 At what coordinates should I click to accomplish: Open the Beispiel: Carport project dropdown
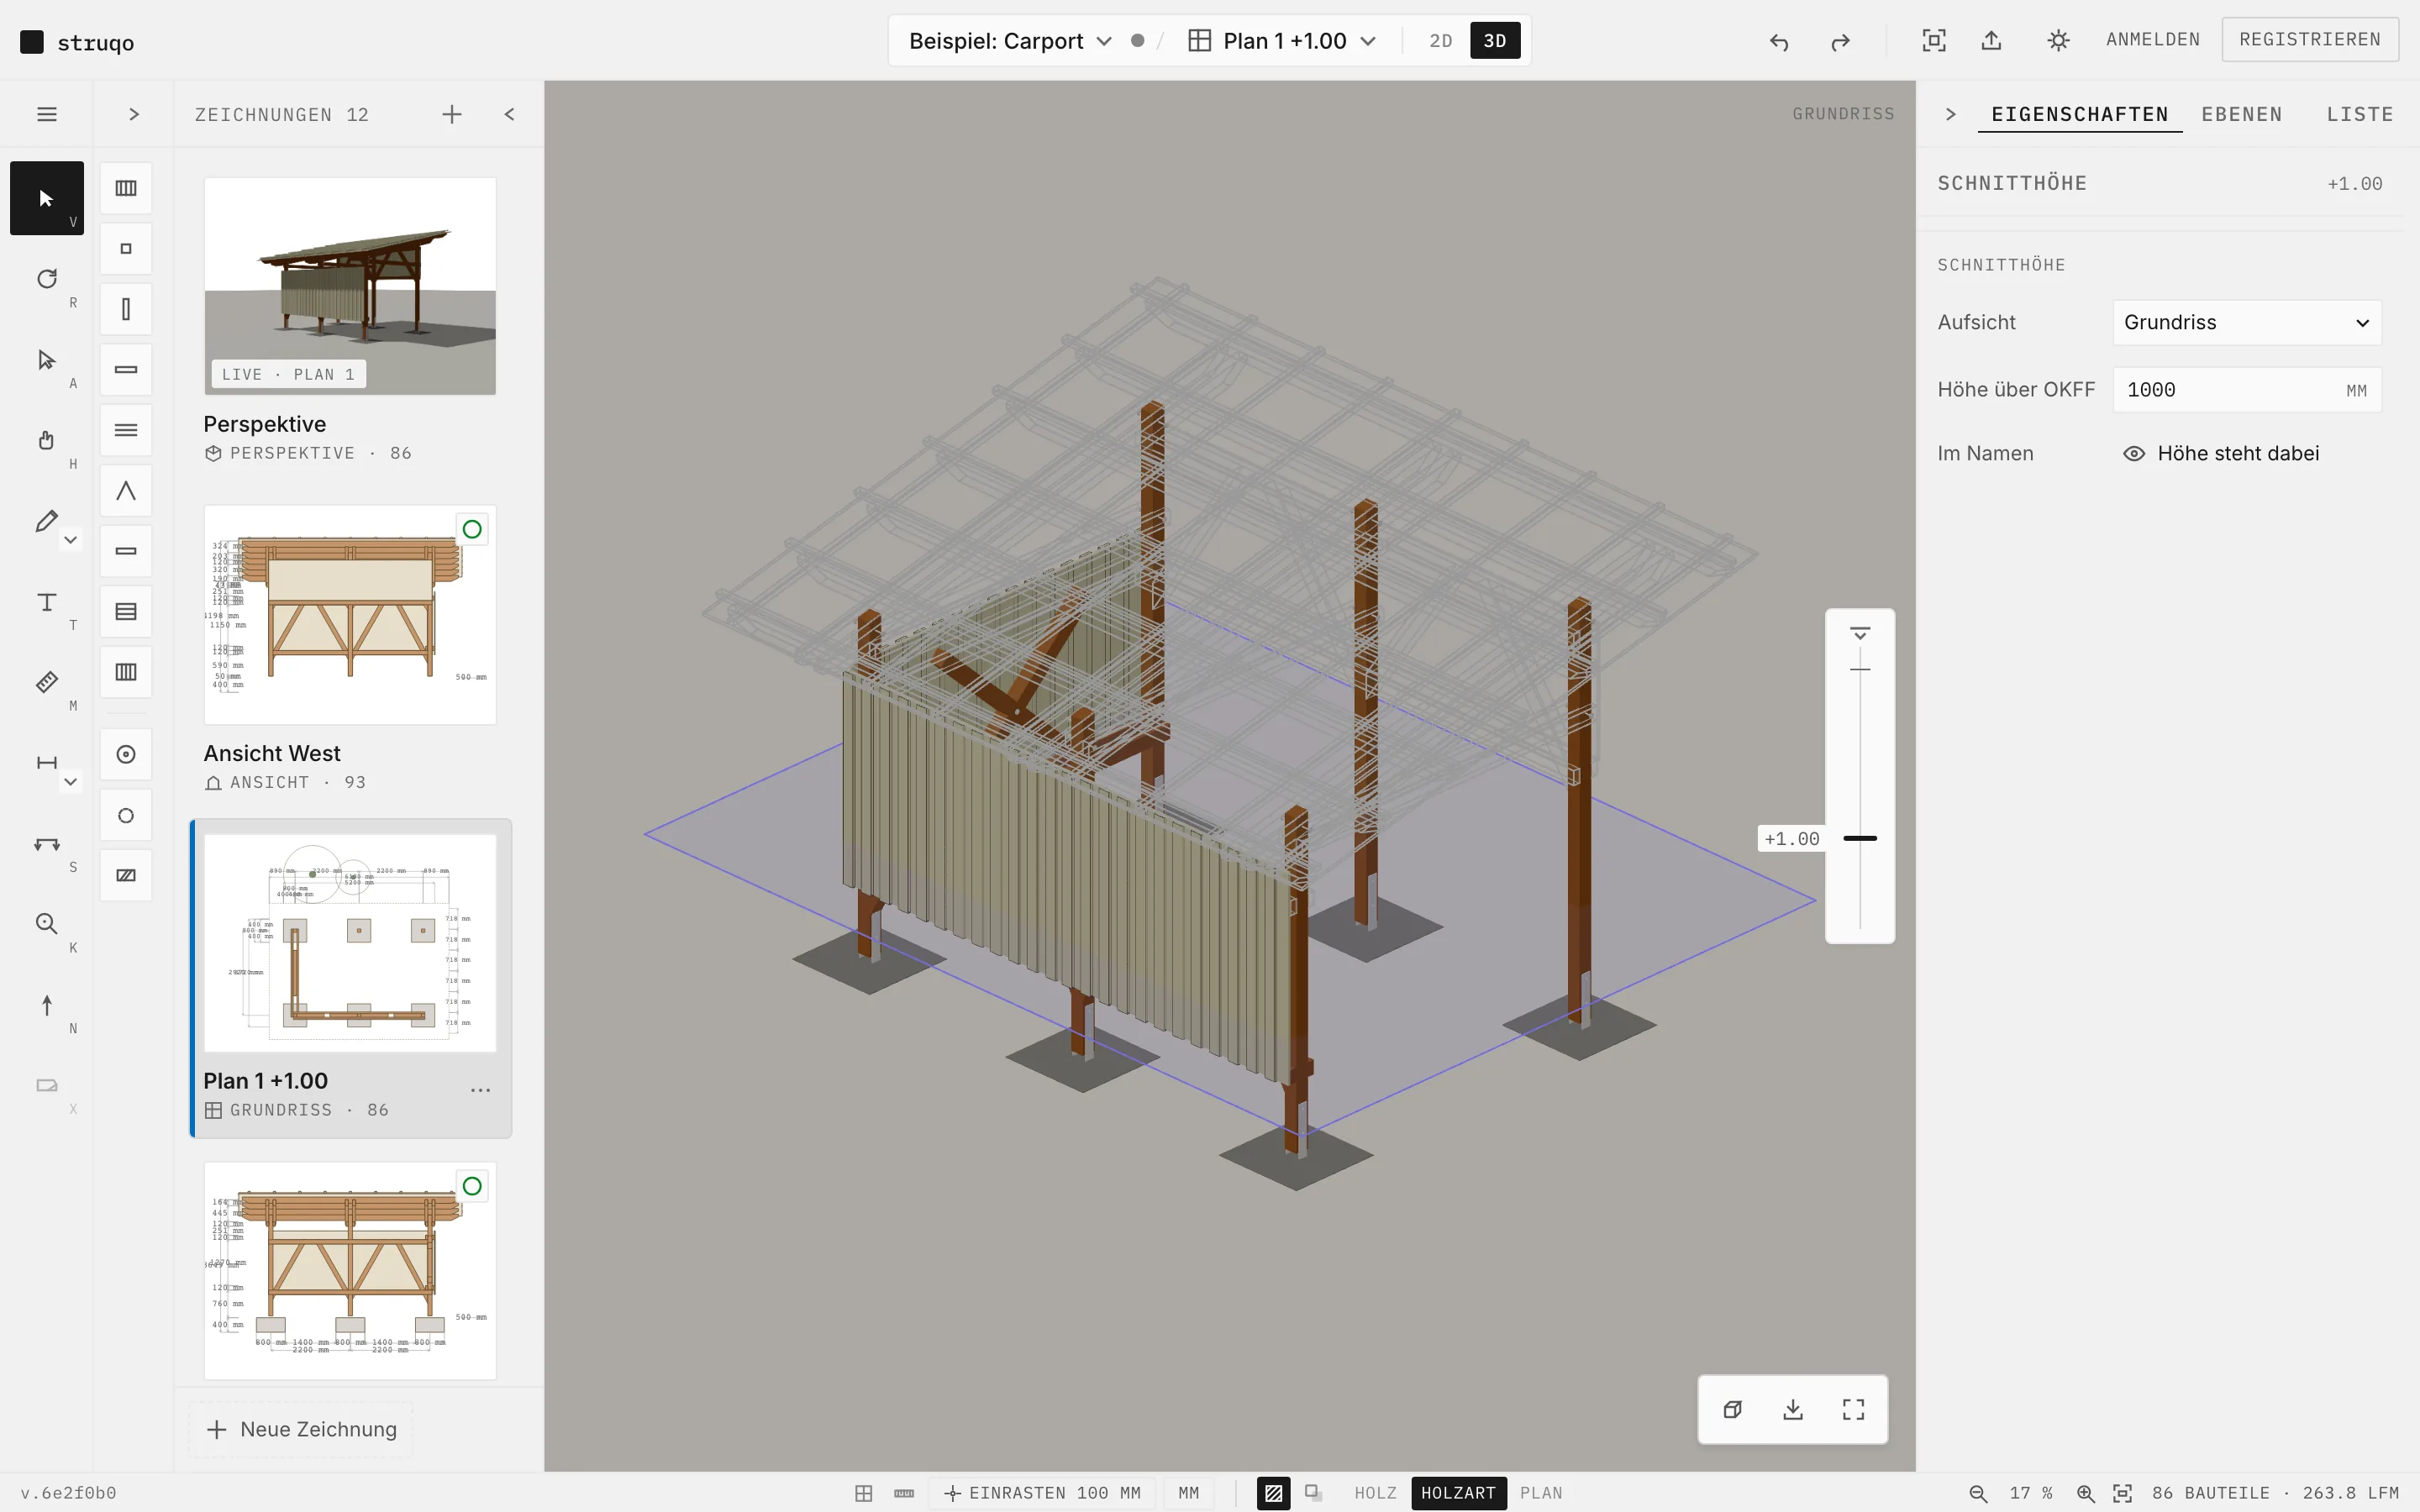point(1010,41)
